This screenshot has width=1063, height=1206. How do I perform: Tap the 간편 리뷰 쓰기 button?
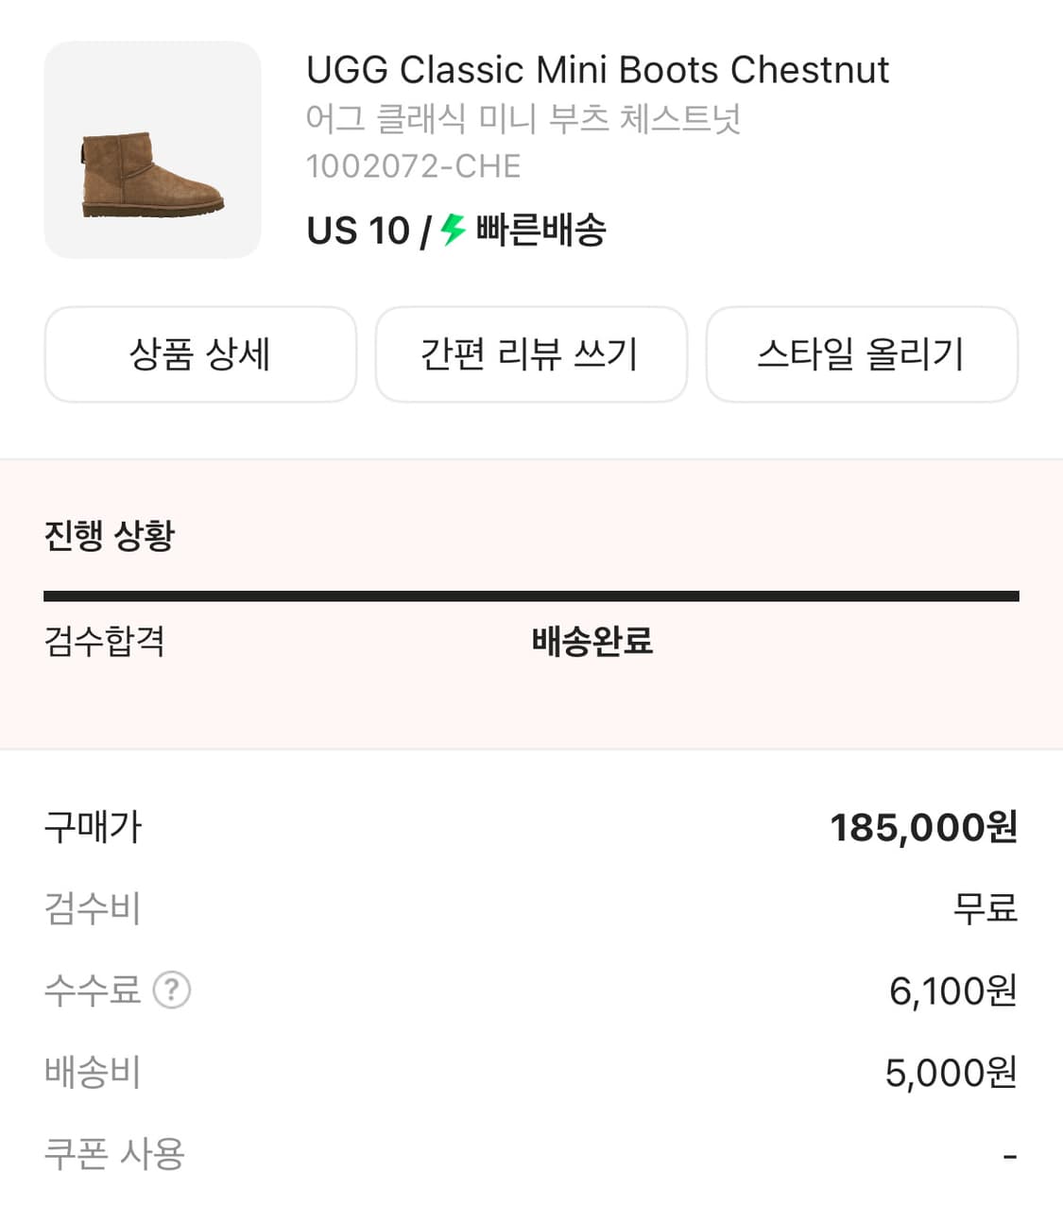click(530, 354)
